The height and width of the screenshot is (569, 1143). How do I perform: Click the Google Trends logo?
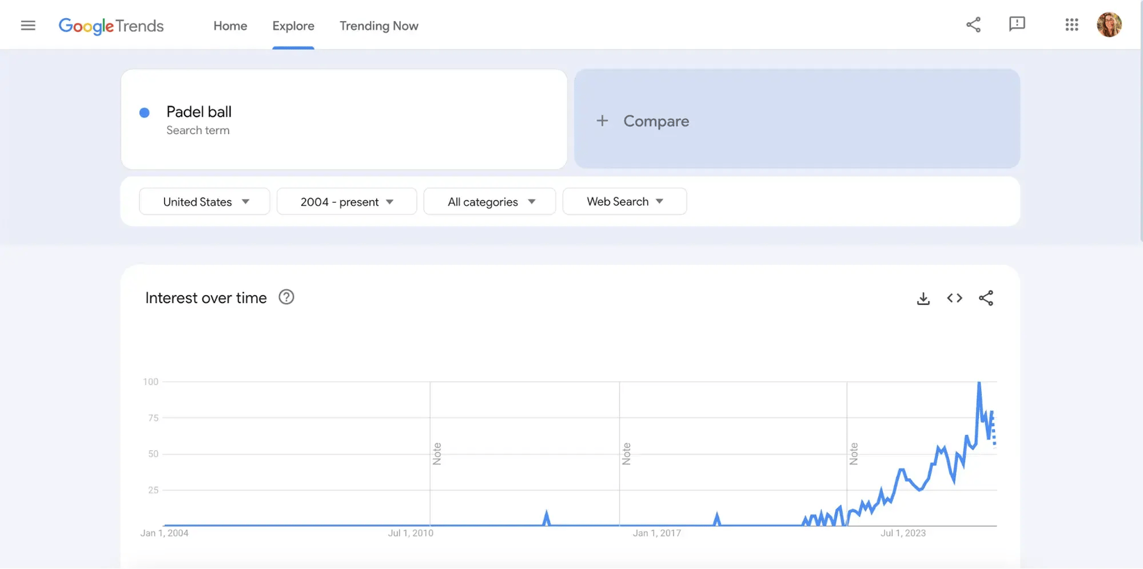coord(111,26)
